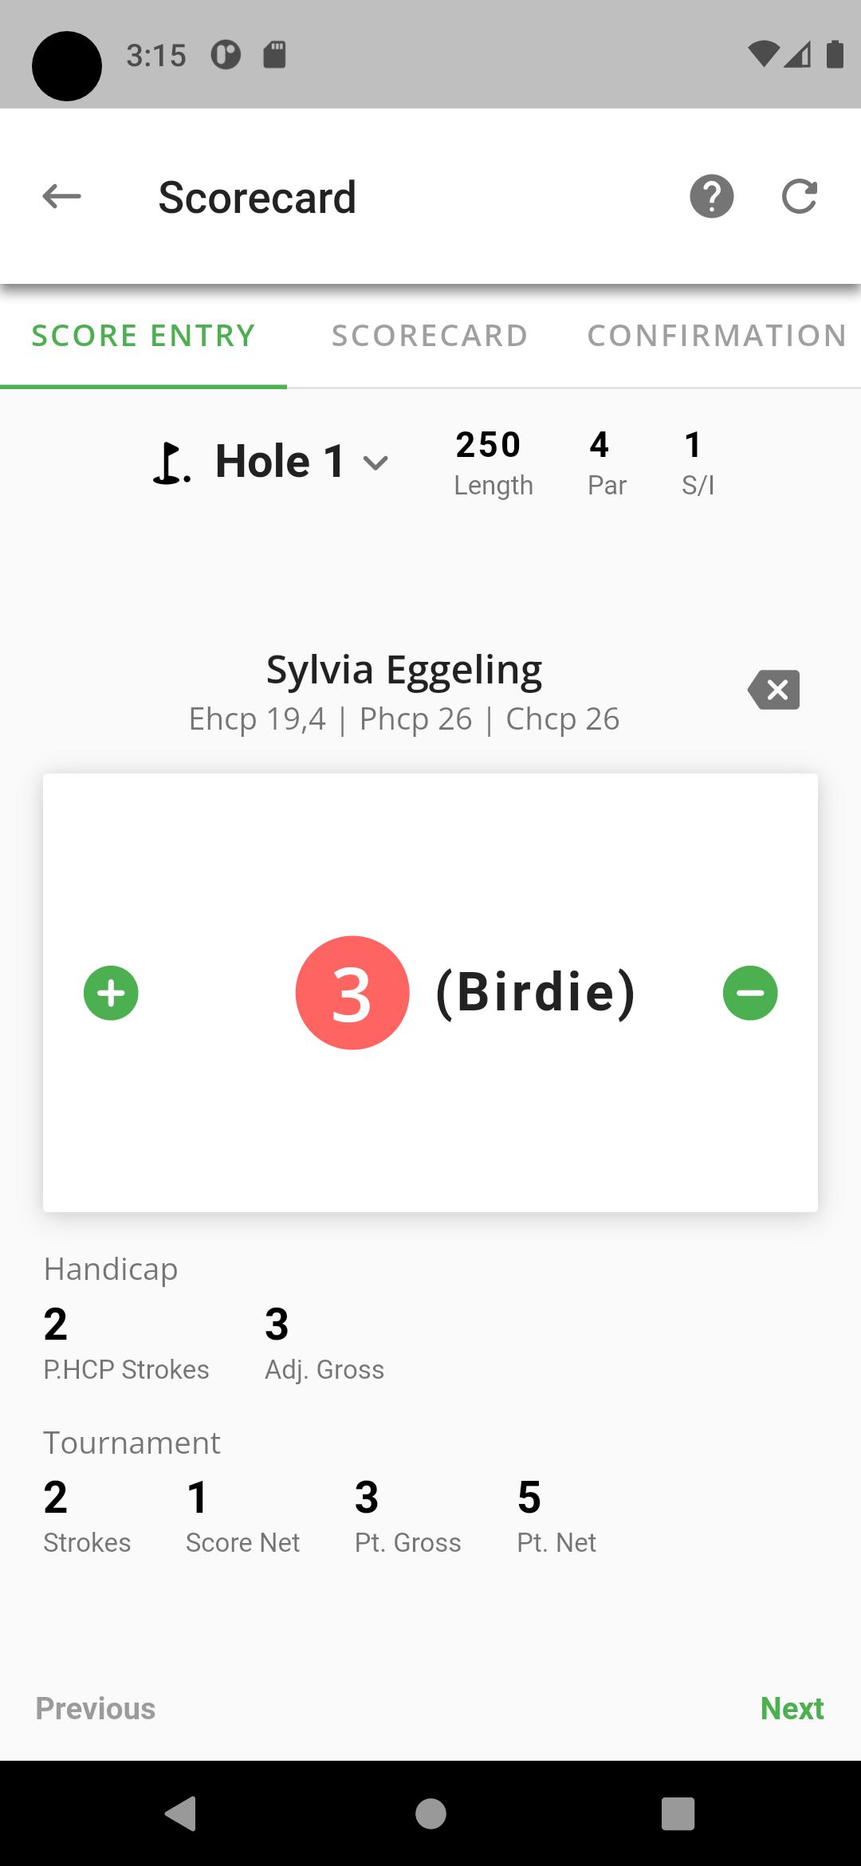Image resolution: width=861 pixels, height=1866 pixels.
Task: Switch to the Scorecard tab
Action: pos(431,336)
